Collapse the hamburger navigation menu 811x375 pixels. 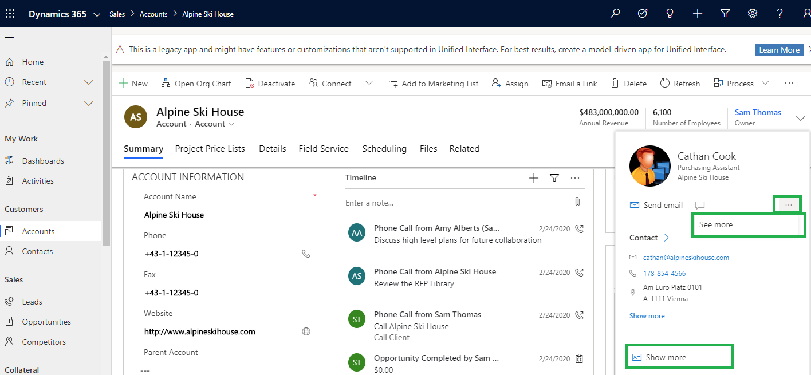click(9, 40)
